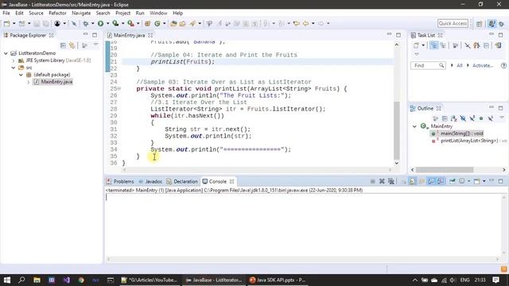Open Visual Studio from taskbar
Screen dimensions: 509x286
pos(67,280)
